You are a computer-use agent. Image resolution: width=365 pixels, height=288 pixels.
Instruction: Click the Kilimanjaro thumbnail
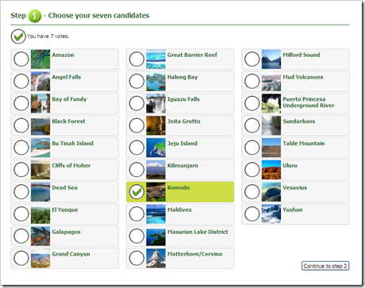[x=156, y=170]
